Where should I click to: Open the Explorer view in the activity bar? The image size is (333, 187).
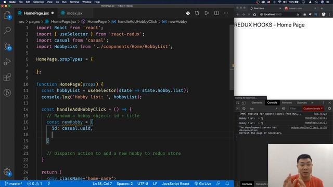[x=7, y=15]
